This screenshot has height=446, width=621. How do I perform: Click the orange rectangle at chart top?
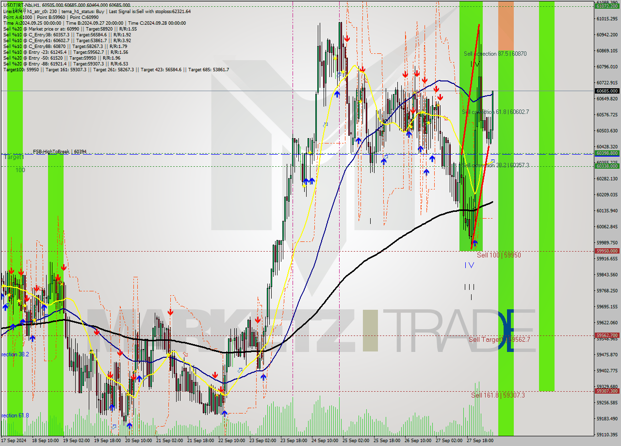coord(506,25)
